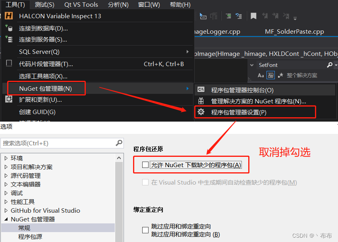Switch to the ImageLogger.cpp tab
338x242 pixels.
coord(217,32)
